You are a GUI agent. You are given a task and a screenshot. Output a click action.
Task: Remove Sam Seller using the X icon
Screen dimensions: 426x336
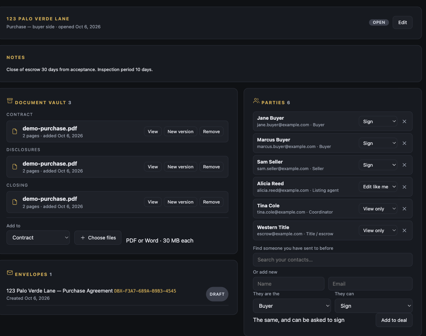[x=404, y=165]
